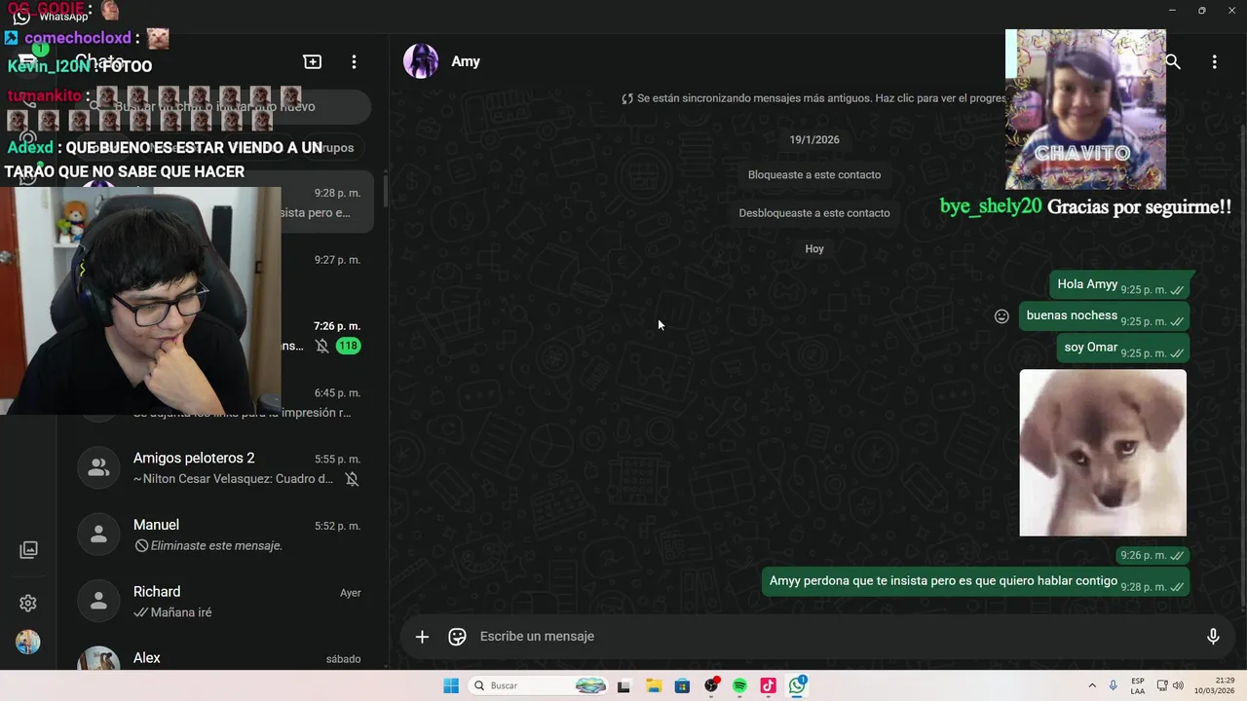
Task: Start voice message with microphone icon
Action: 1213,637
